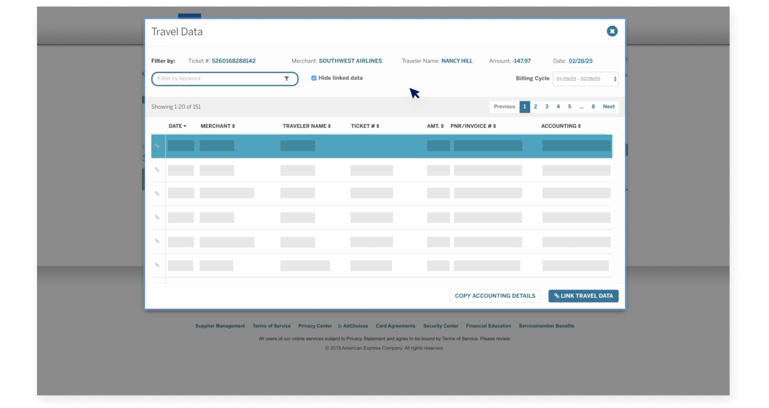Viewport: 769px width, 408px height.
Task: Sort the table using the DATE column arrow
Action: click(185, 125)
